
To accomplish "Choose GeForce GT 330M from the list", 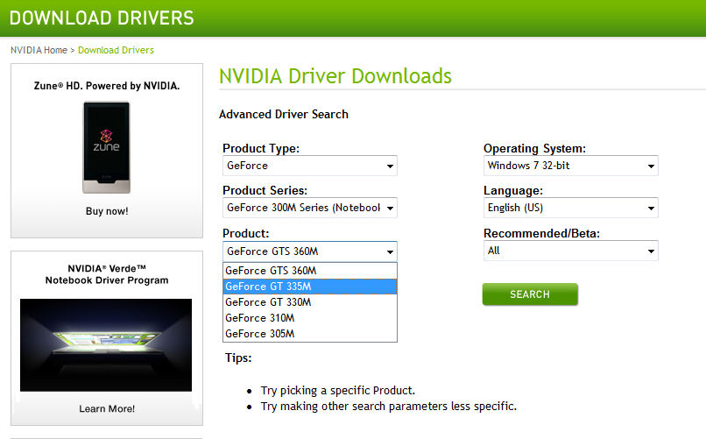I will 310,302.
